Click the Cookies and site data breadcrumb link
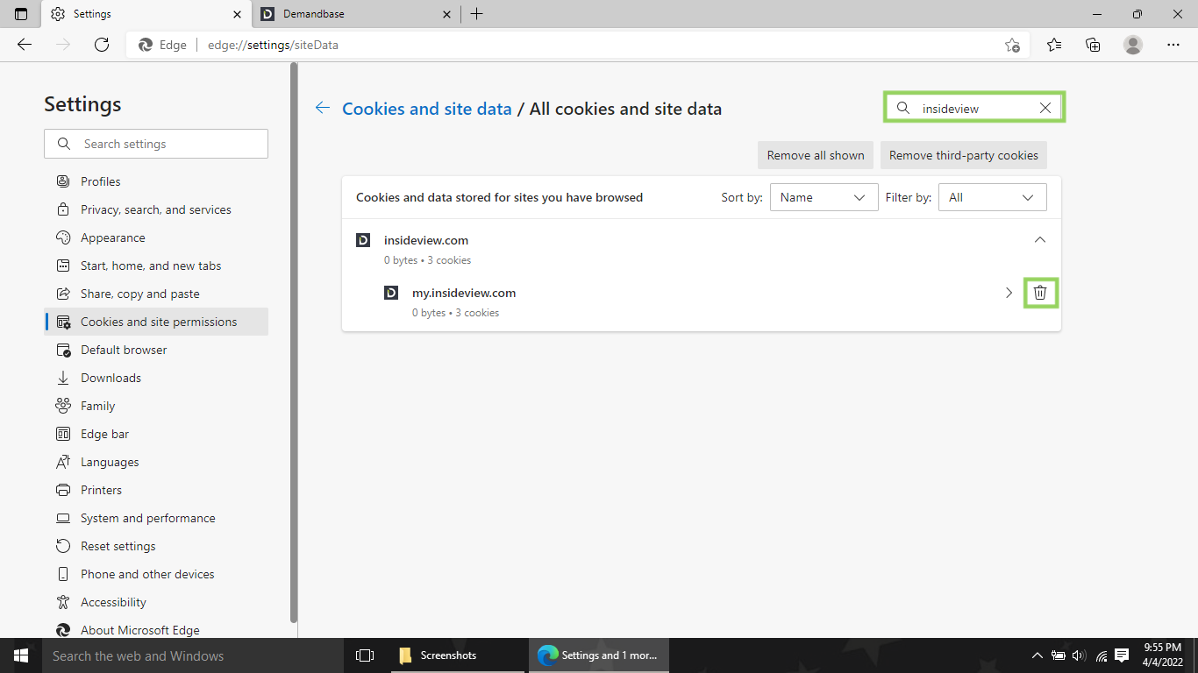1198x673 pixels. [x=427, y=109]
